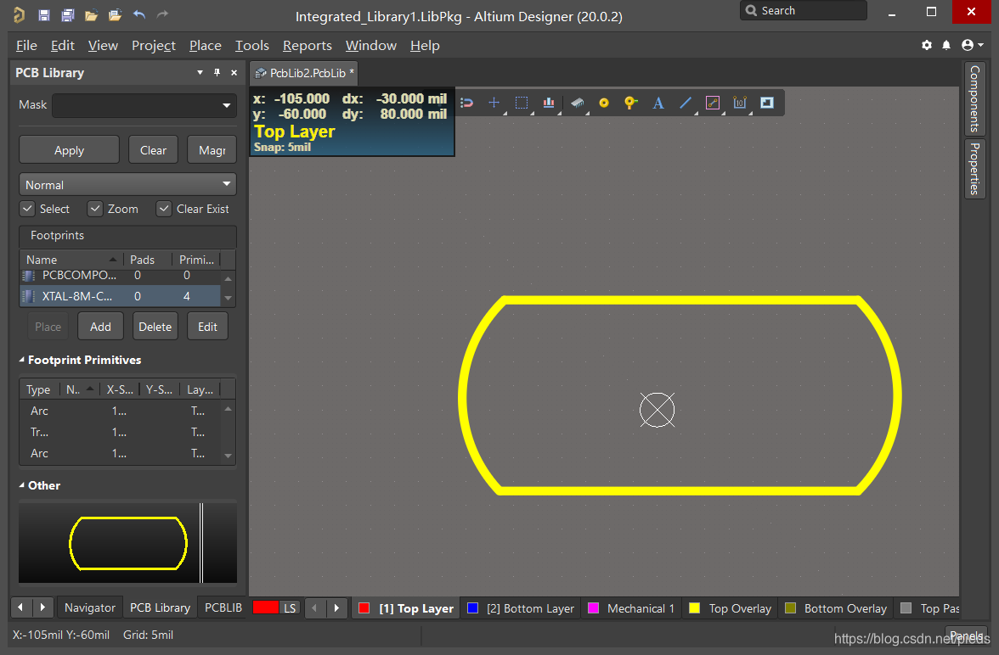This screenshot has width=999, height=655.
Task: Select the Place Via tool
Action: click(630, 103)
